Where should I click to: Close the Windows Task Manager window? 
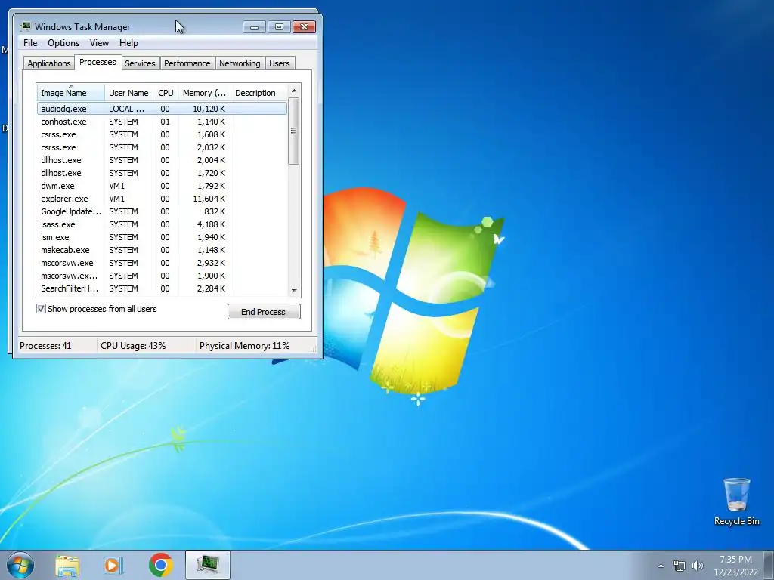(304, 26)
